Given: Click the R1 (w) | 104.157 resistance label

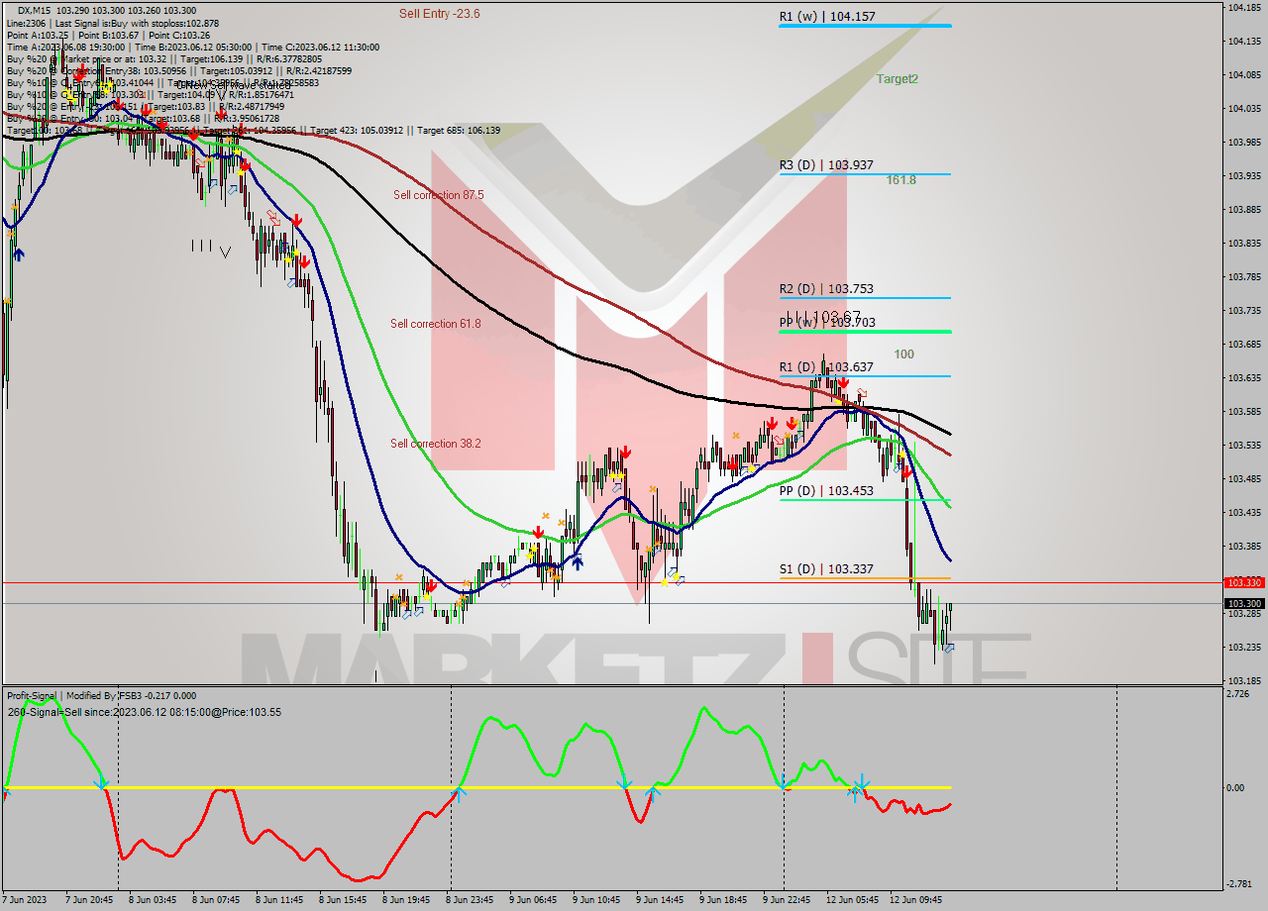Looking at the screenshot, I should [827, 17].
